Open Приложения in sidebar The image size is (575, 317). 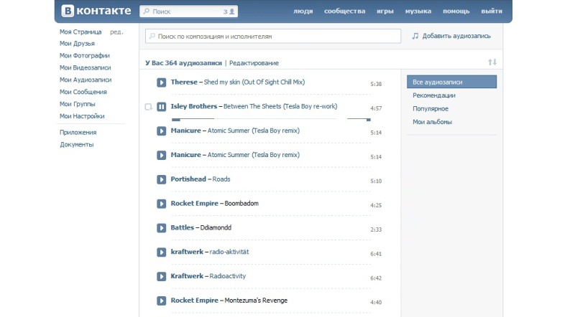tap(78, 133)
